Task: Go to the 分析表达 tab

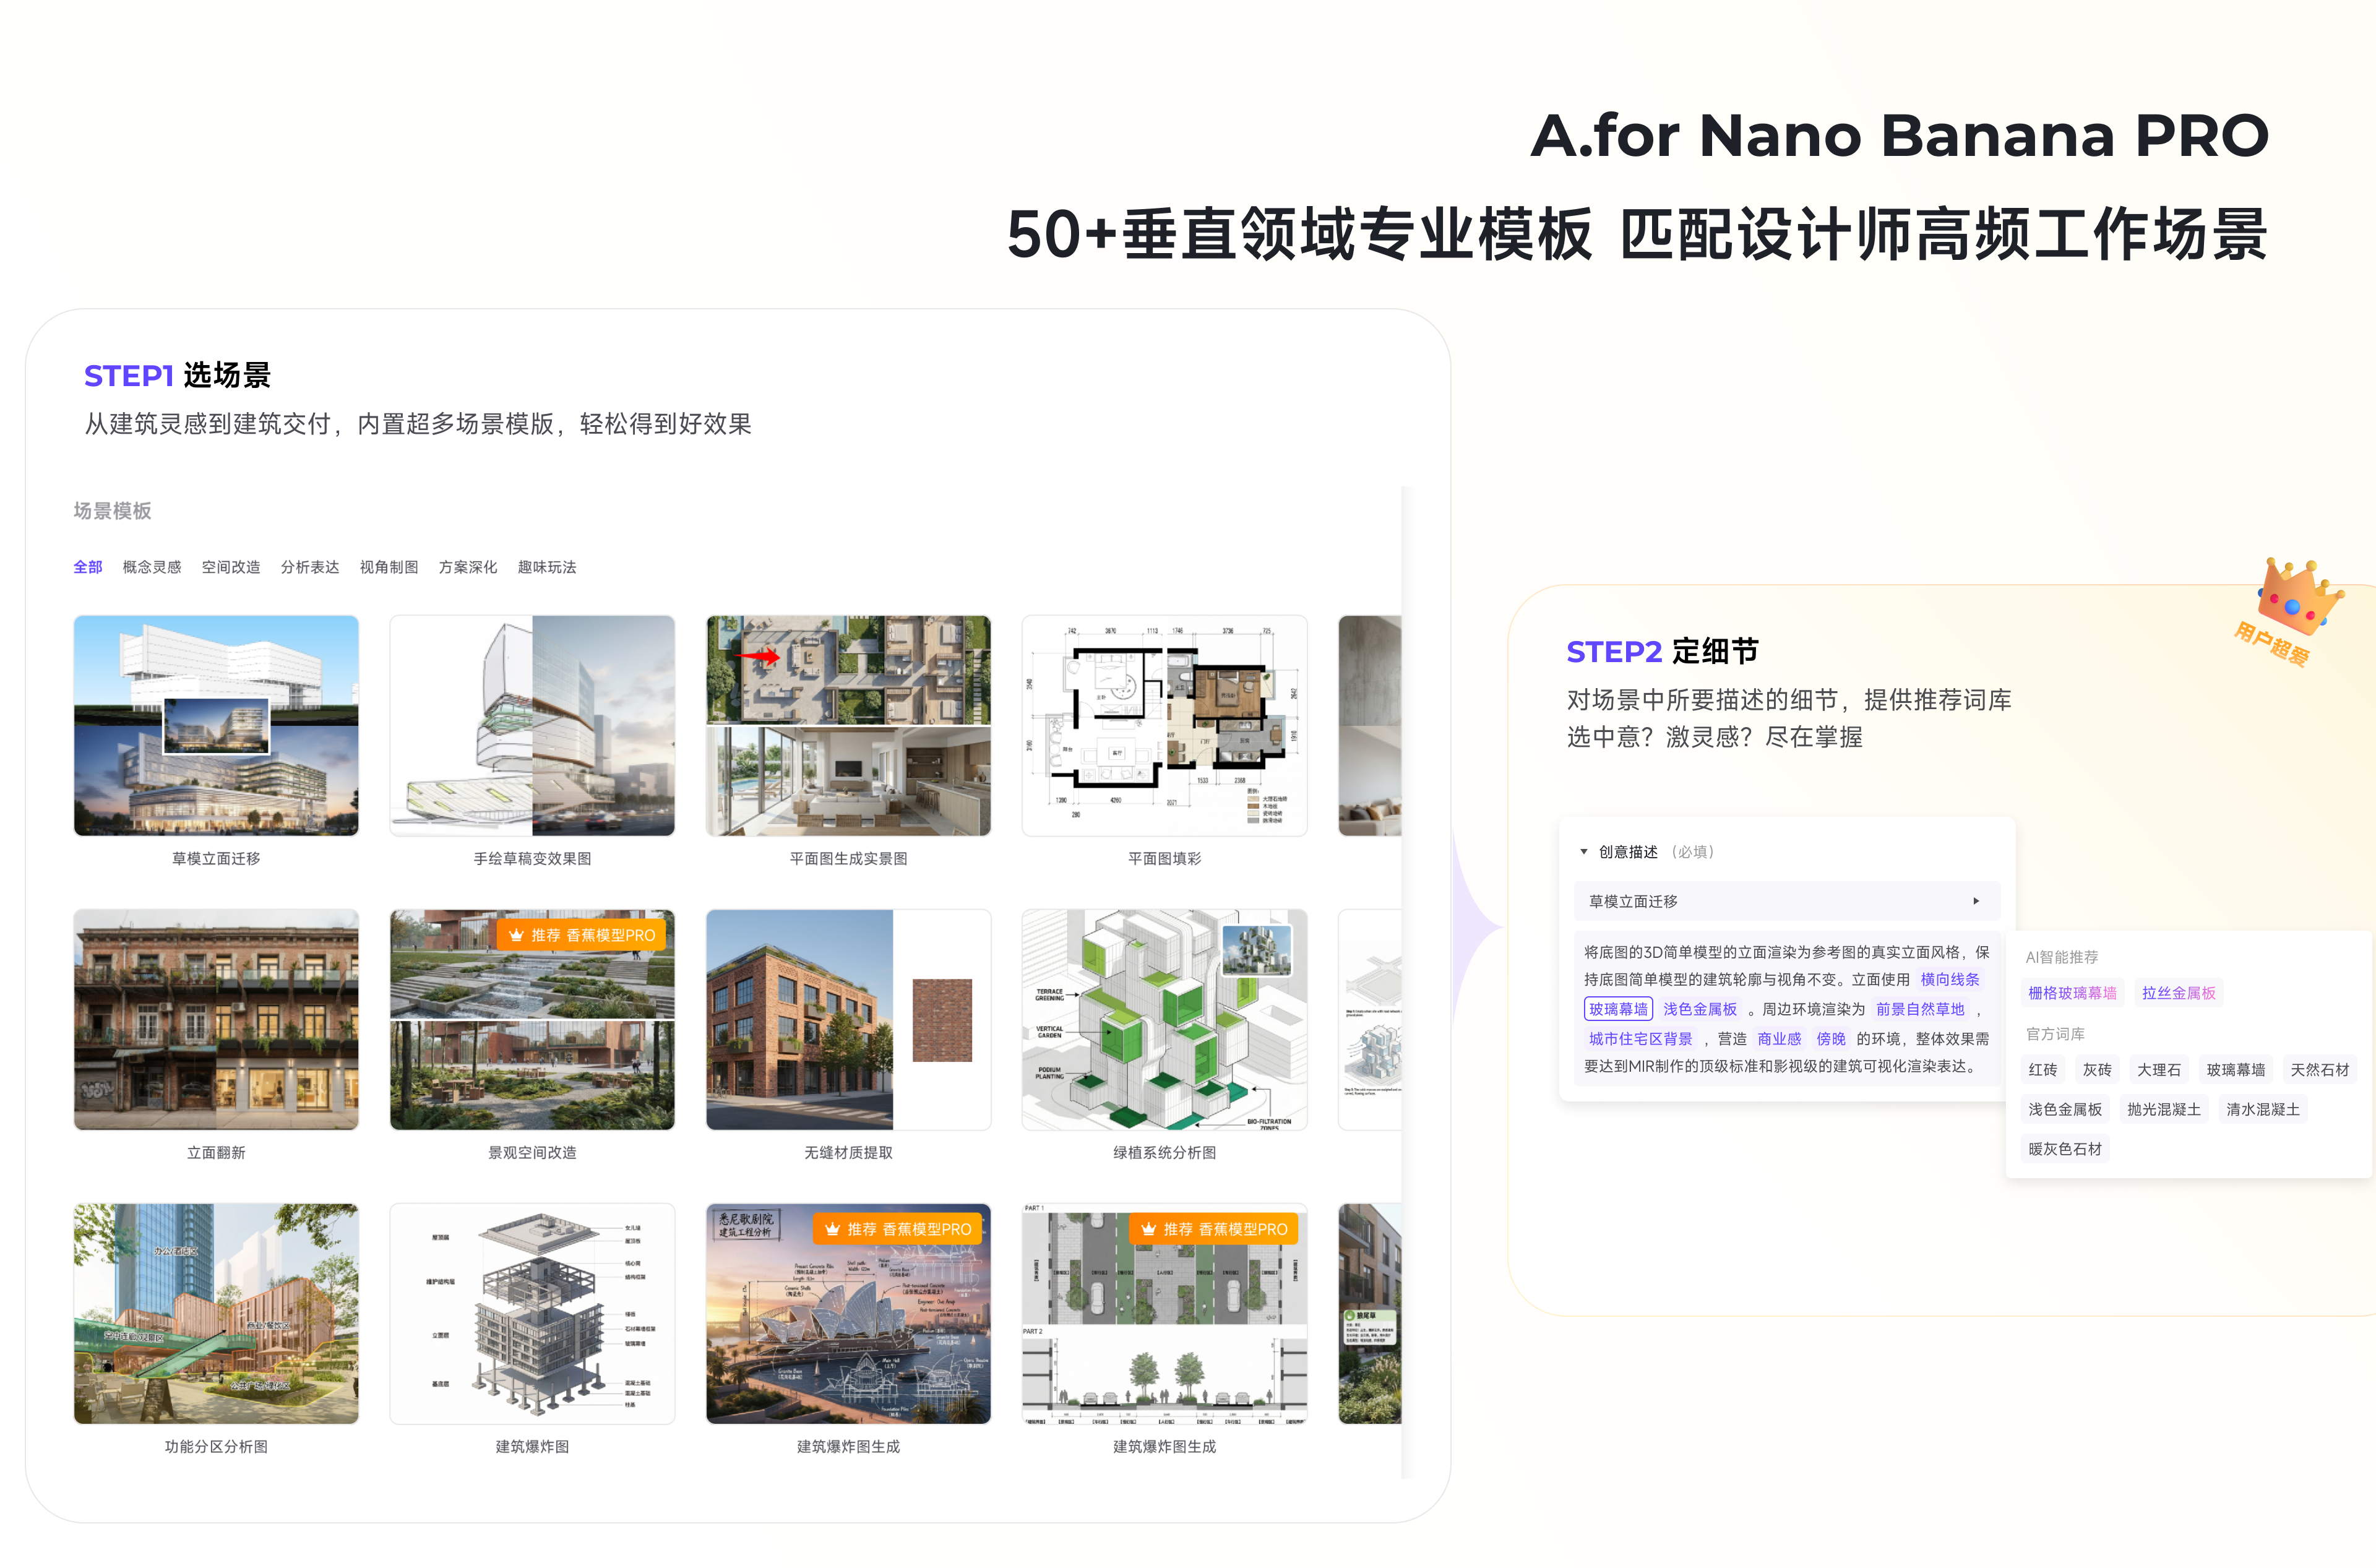Action: (x=310, y=567)
